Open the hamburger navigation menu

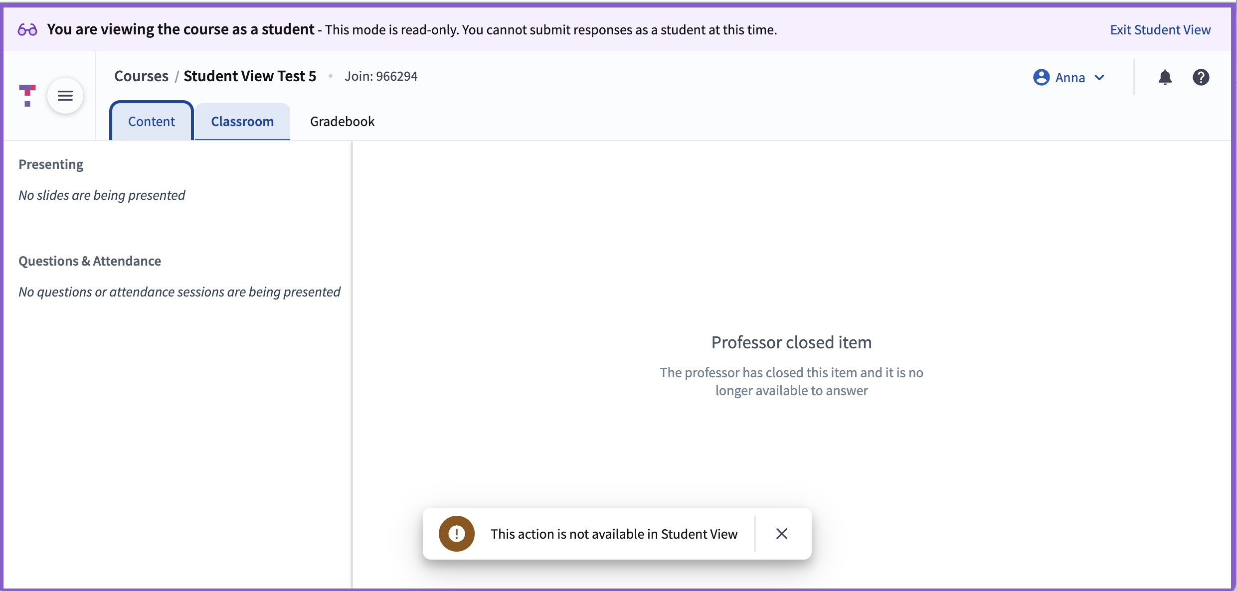tap(65, 95)
